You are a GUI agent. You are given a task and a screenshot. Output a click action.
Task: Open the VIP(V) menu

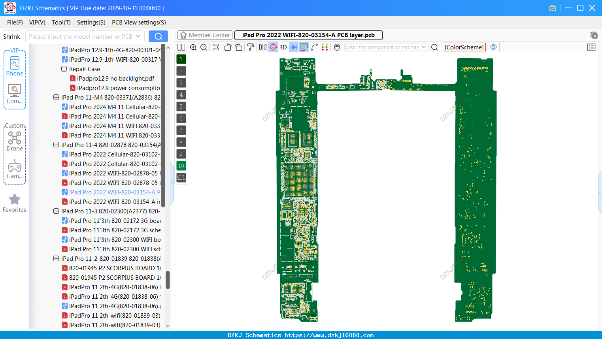pos(37,23)
